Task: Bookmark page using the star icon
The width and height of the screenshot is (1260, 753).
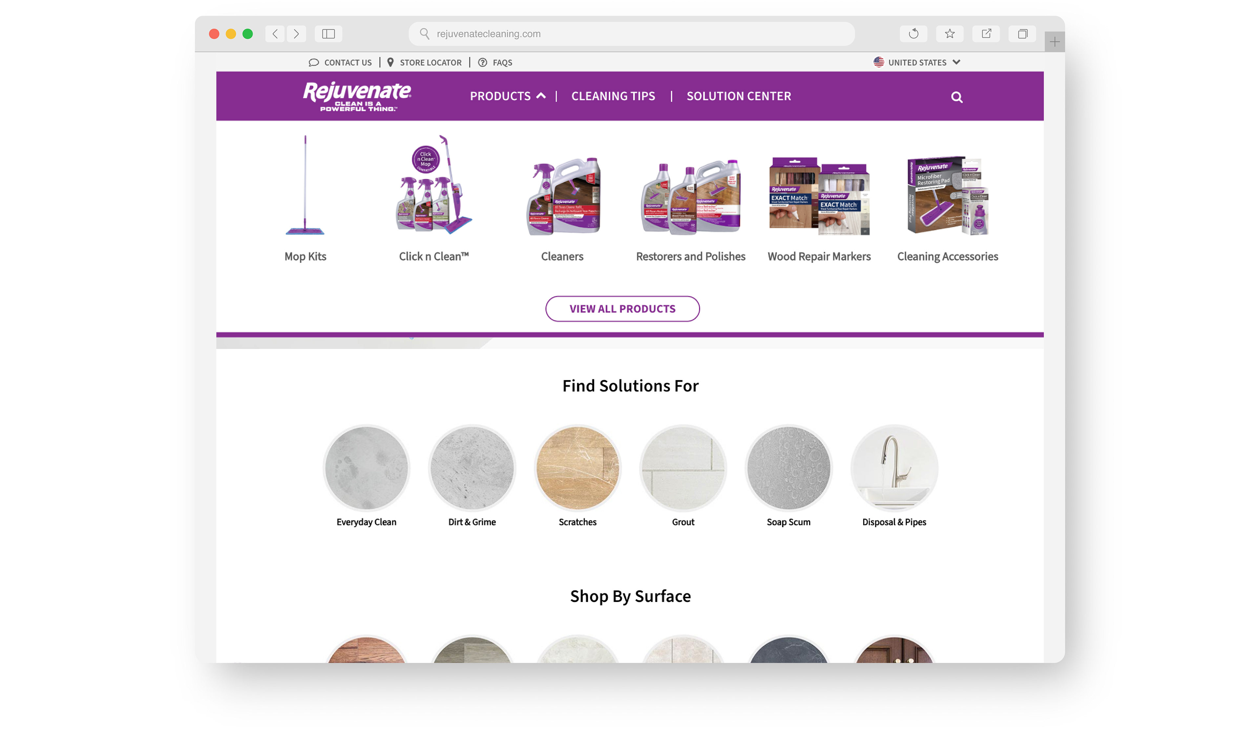Action: click(x=950, y=34)
